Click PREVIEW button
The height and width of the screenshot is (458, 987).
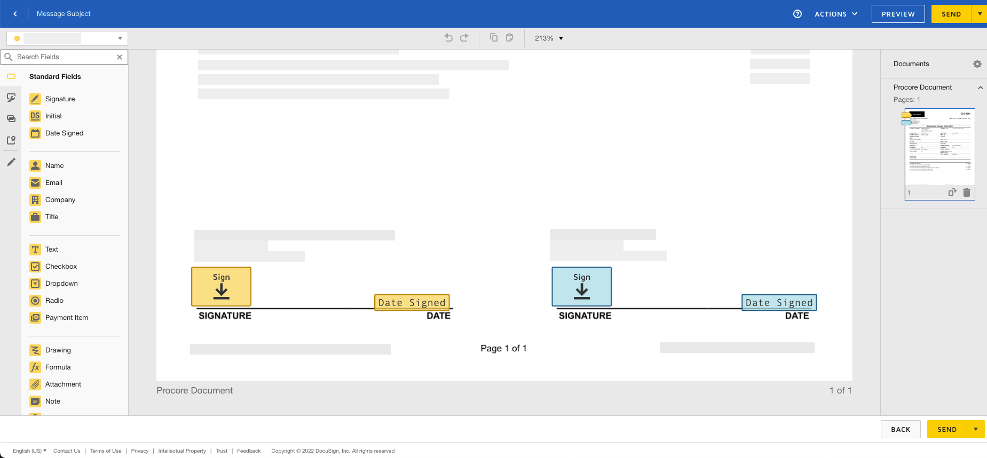tap(898, 14)
